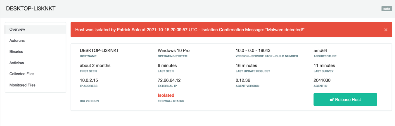395x126 pixels.
Task: Click the external IP 72.66.64.12
Action: (x=169, y=80)
